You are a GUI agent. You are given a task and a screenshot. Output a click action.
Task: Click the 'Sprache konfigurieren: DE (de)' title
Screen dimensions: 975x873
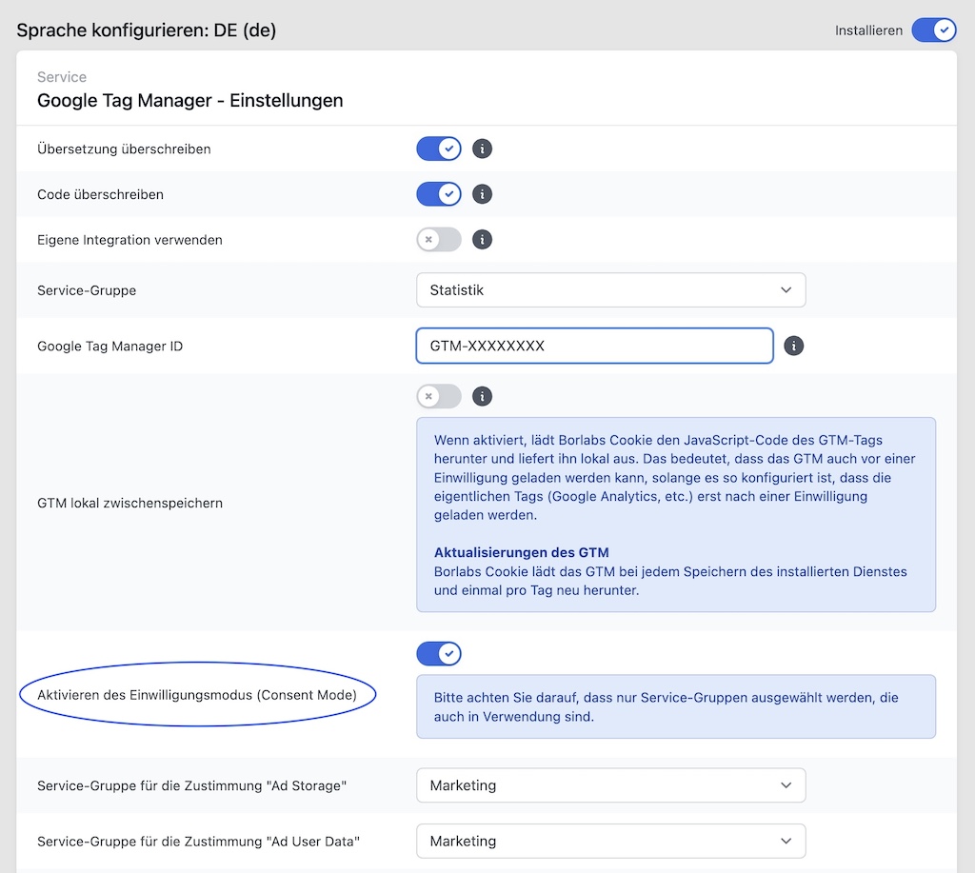pyautogui.click(x=146, y=30)
